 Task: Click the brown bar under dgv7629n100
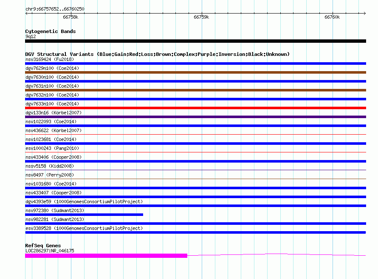click(x=195, y=72)
